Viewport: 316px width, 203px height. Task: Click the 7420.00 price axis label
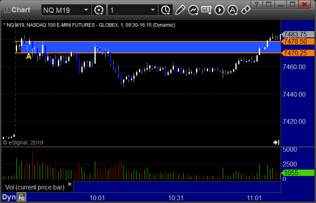[294, 121]
